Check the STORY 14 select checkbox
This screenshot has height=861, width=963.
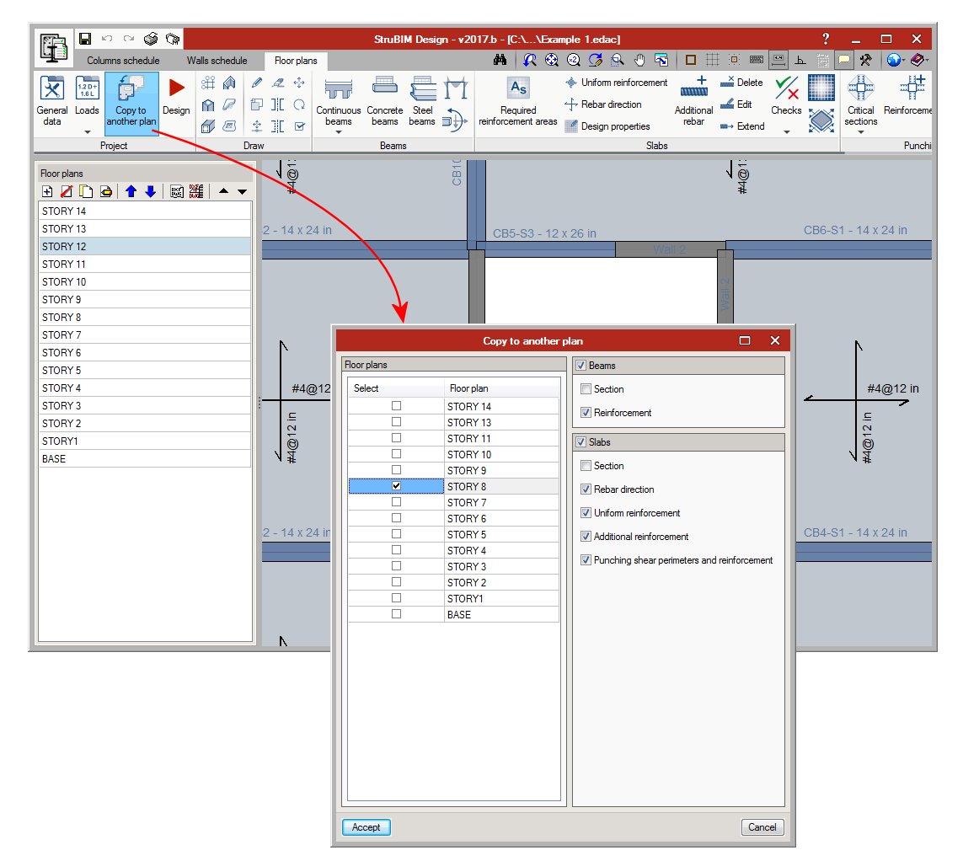click(396, 406)
